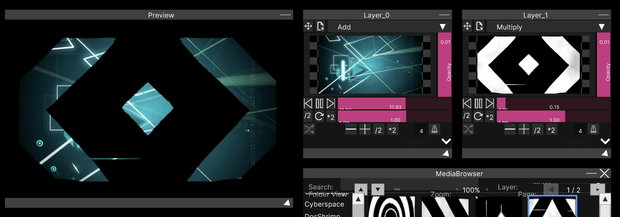Collapse the MediaBrowser panel with the dash
The height and width of the screenshot is (217, 620).
(x=591, y=173)
